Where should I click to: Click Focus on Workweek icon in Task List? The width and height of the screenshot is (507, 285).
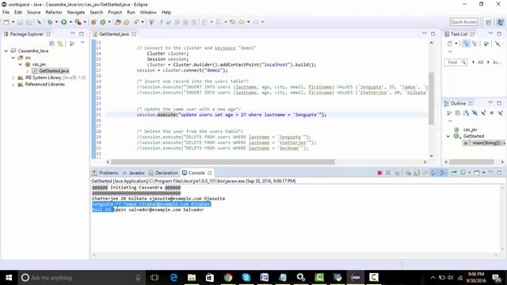click(x=486, y=44)
